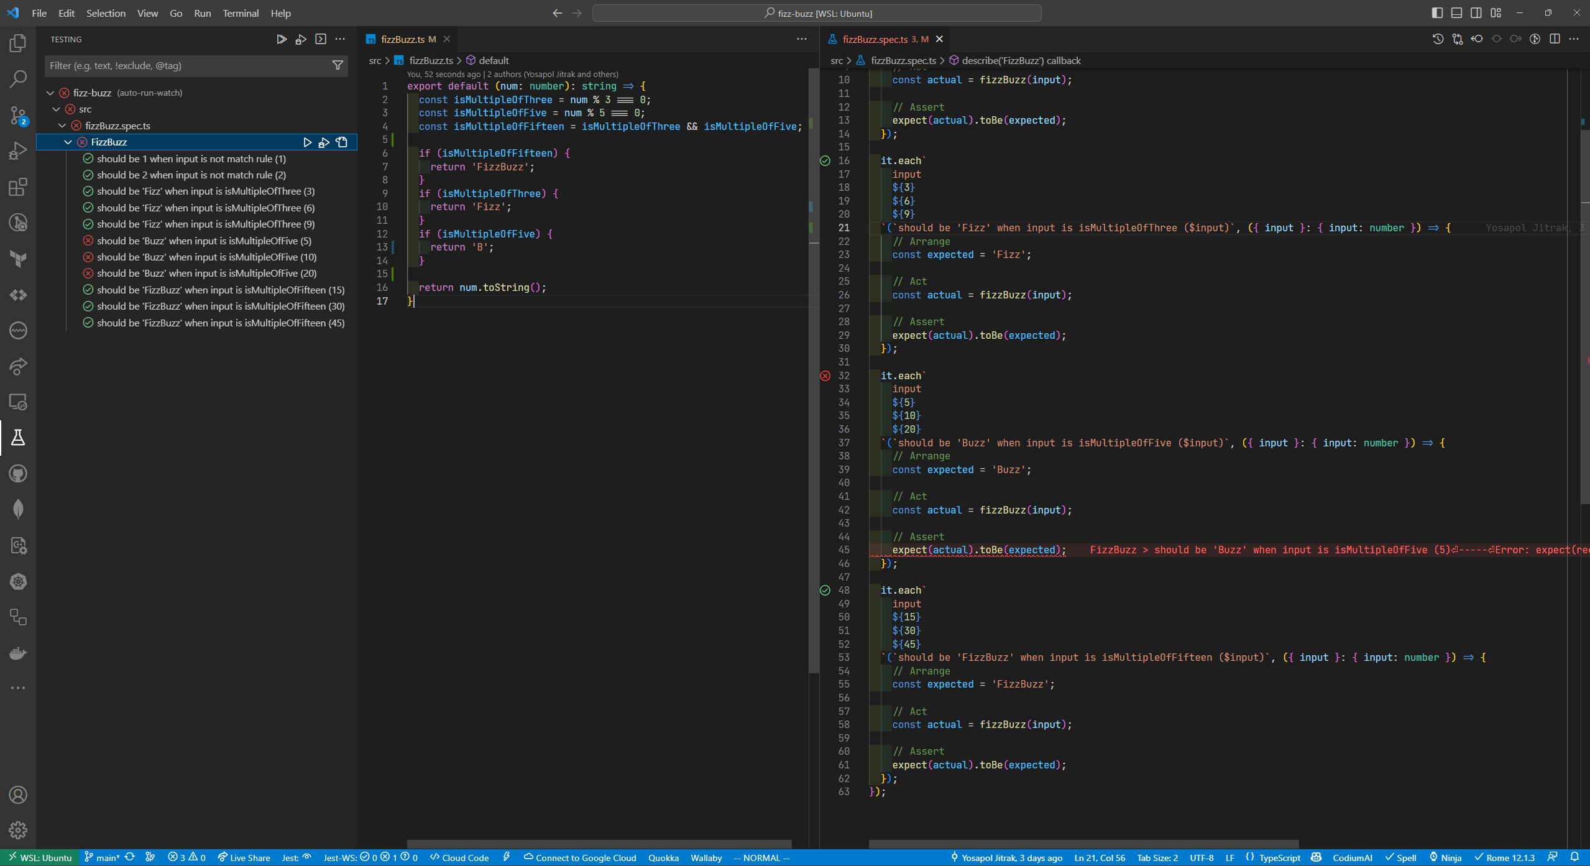Run all tests using the Testing panel play icon
The height and width of the screenshot is (866, 1590).
pyautogui.click(x=282, y=39)
